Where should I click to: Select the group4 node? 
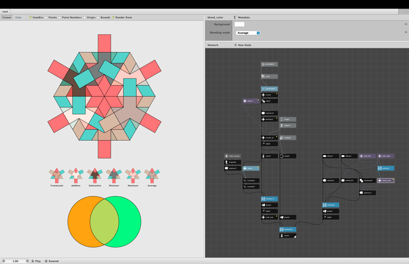click(x=331, y=211)
